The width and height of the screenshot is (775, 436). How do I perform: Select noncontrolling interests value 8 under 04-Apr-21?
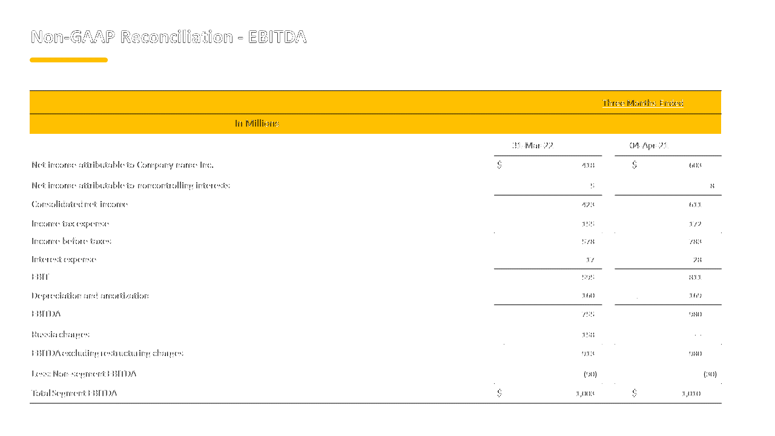tap(712, 186)
